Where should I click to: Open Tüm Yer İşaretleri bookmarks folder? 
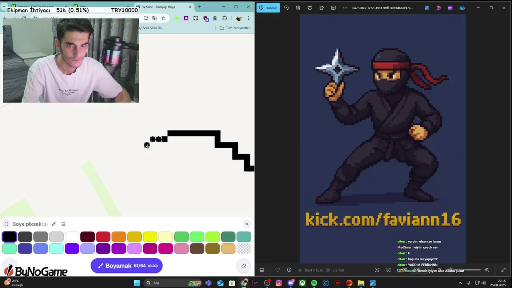tap(235, 28)
